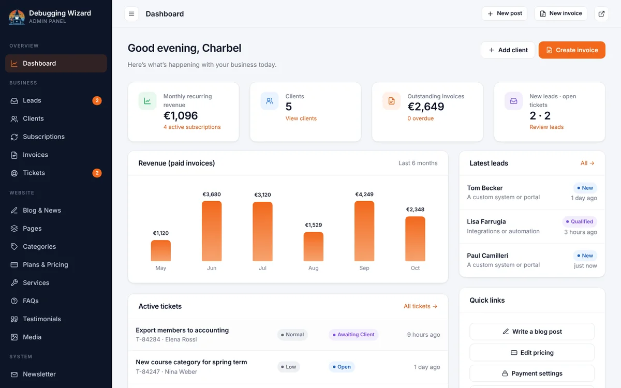This screenshot has height=388, width=621.
Task: Open the external site icon in the top bar
Action: [601, 14]
